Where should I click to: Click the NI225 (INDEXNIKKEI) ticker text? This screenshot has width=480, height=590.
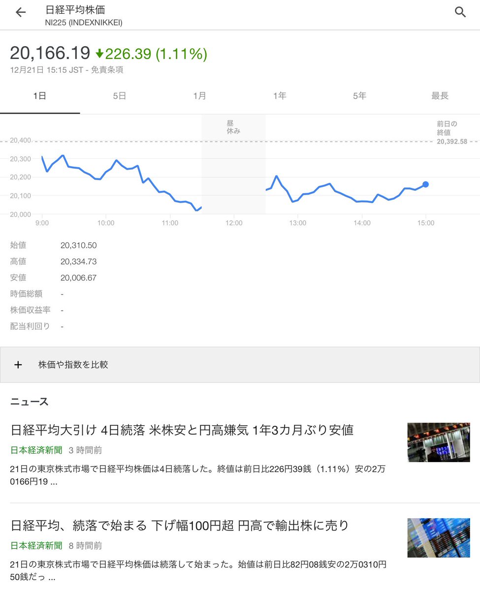84,23
